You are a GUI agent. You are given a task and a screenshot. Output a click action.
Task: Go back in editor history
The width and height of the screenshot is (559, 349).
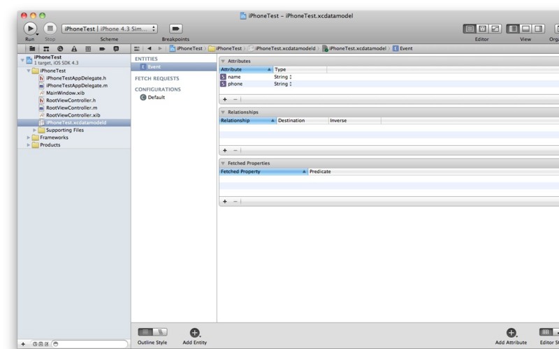click(150, 49)
